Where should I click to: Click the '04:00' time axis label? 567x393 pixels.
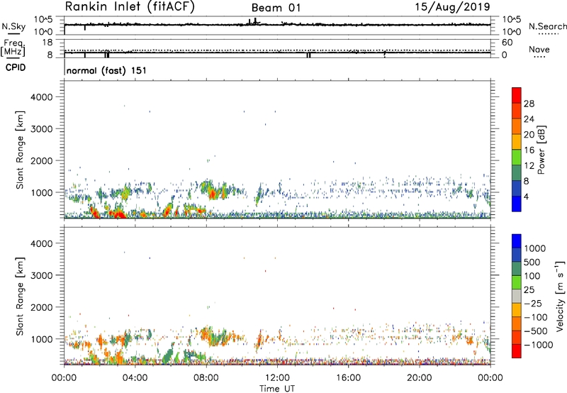click(x=135, y=378)
